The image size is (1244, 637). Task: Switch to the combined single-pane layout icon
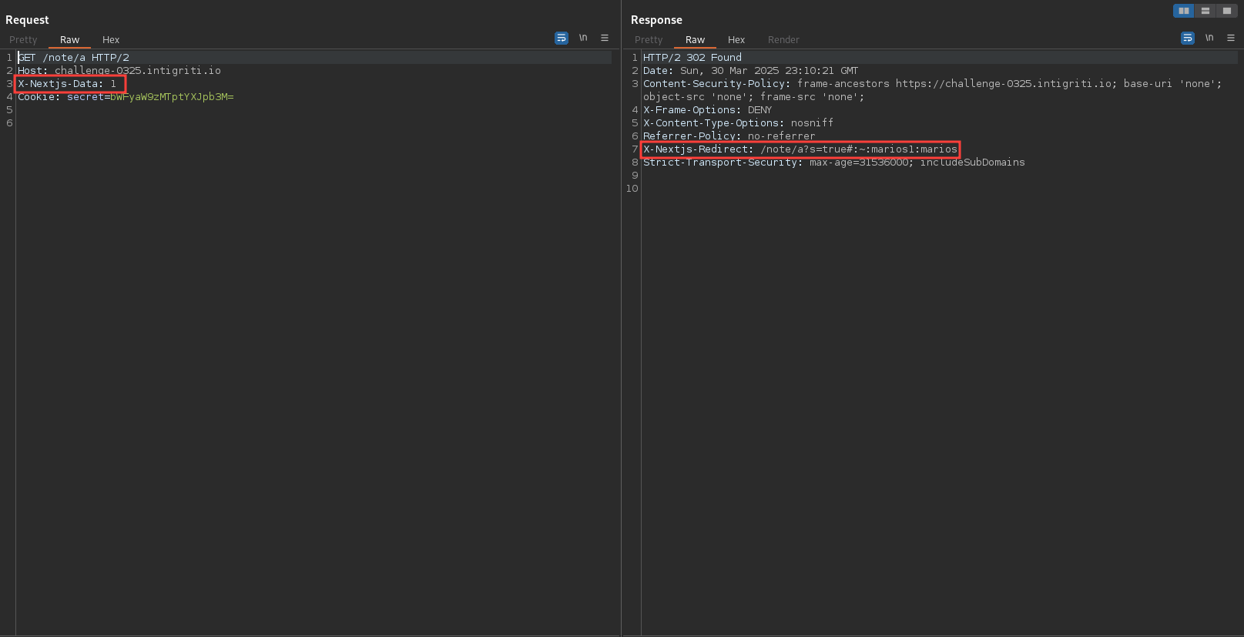(1227, 11)
